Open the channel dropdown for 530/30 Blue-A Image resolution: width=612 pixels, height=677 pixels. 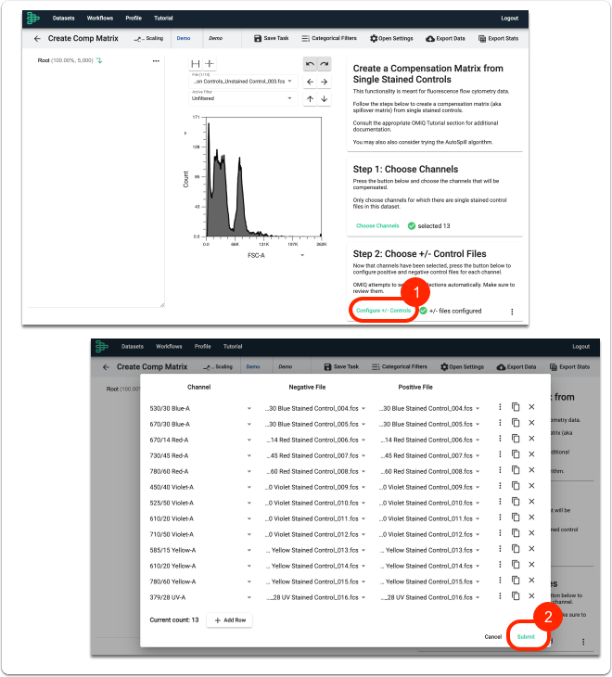pyautogui.click(x=200, y=408)
